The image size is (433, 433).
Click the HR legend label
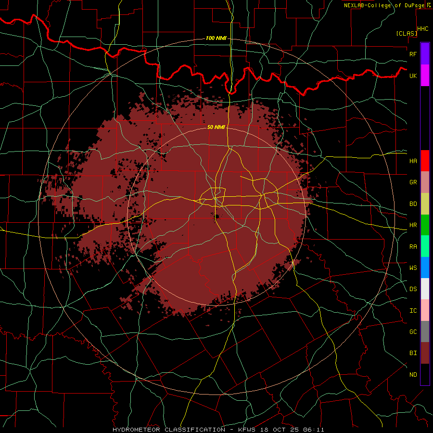click(x=413, y=225)
